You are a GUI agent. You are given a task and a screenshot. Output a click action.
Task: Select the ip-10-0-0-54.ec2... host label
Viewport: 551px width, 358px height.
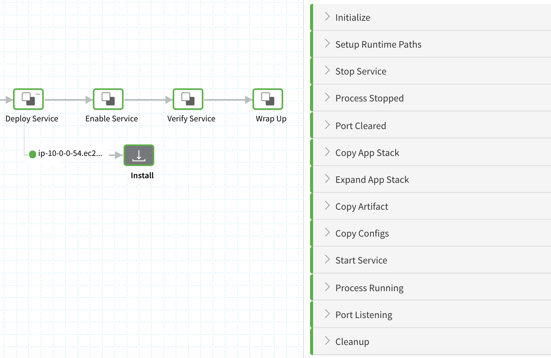point(70,153)
